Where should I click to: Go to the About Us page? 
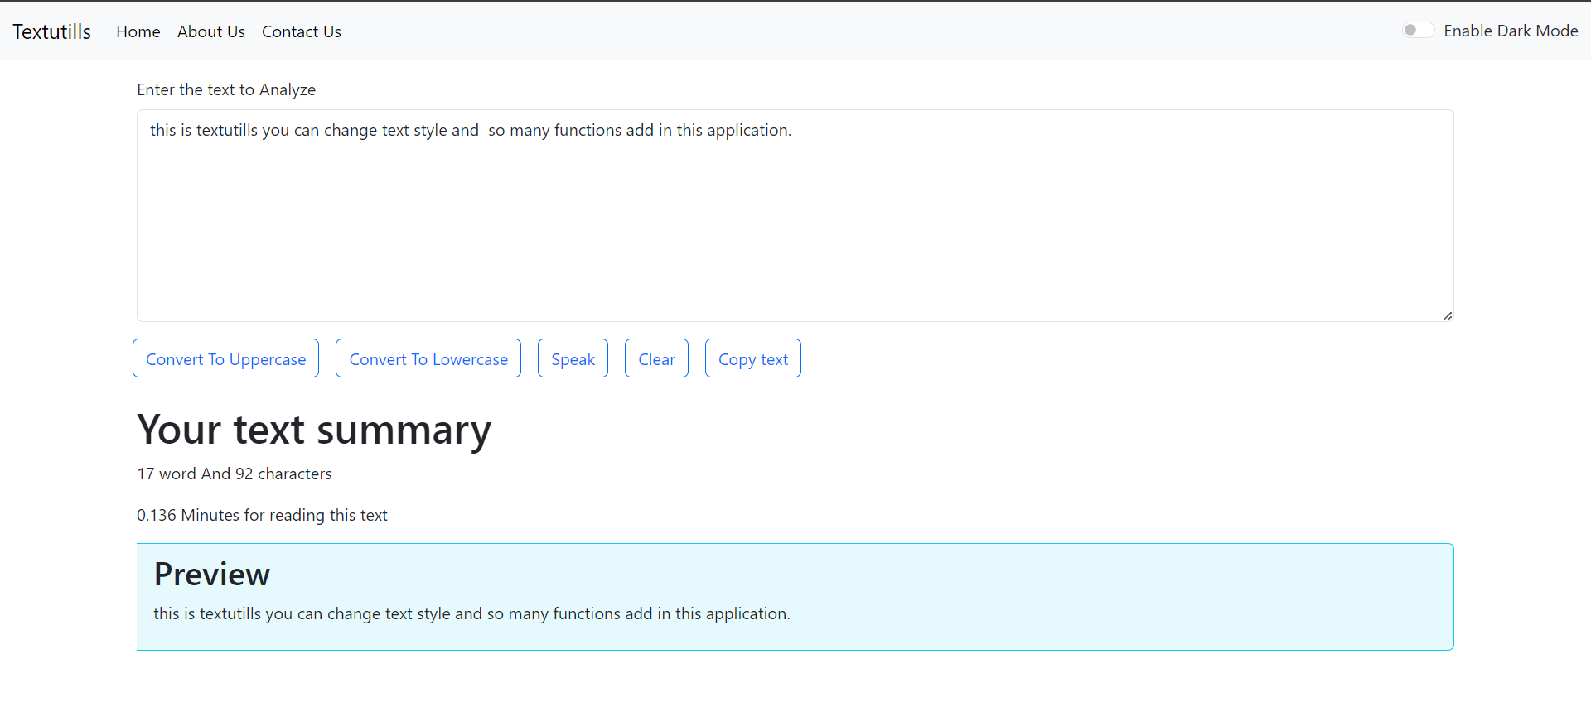211,31
